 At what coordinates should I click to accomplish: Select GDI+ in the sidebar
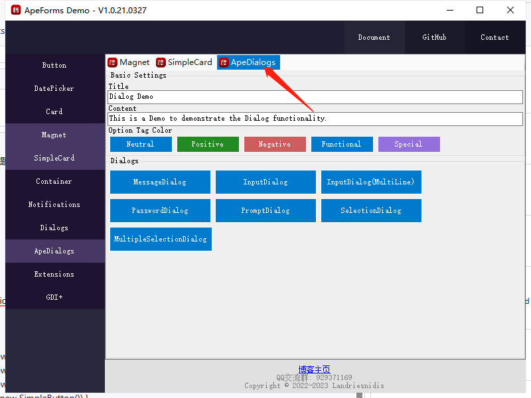(54, 297)
